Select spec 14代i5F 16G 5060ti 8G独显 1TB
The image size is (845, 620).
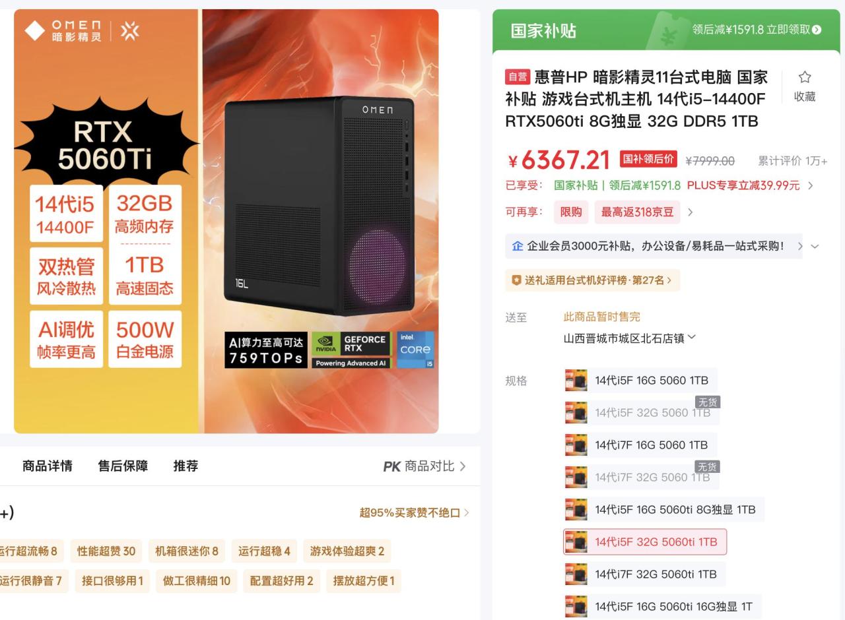663,509
